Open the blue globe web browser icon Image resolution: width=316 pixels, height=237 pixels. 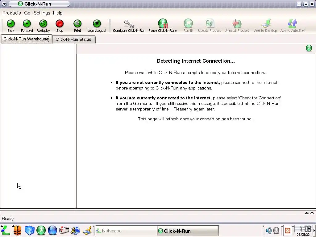pyautogui.click(x=52, y=231)
